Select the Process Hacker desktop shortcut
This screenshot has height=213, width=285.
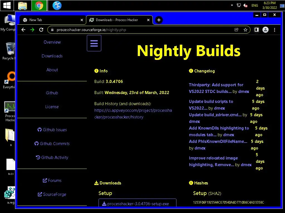click(x=10, y=111)
